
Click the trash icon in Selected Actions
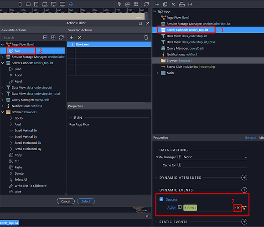(146, 37)
